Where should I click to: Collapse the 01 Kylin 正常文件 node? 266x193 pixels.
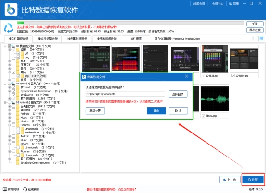pos(5,84)
